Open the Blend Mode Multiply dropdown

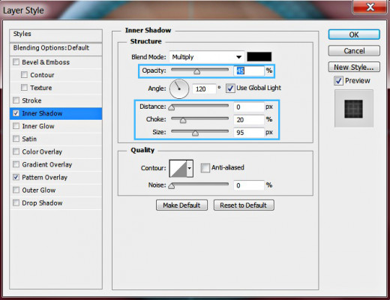coord(207,57)
